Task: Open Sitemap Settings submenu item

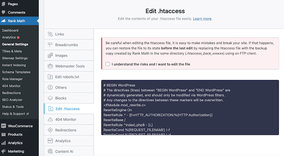Action: point(15,58)
